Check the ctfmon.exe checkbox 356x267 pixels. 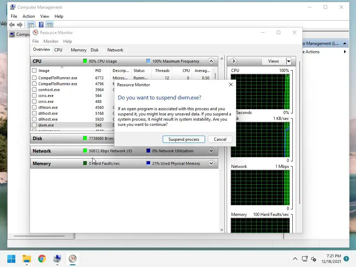(x=34, y=107)
